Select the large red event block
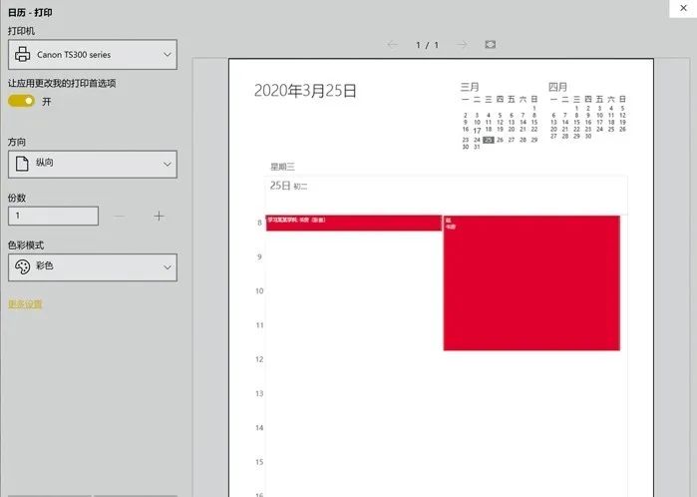The width and height of the screenshot is (697, 497). coord(531,282)
